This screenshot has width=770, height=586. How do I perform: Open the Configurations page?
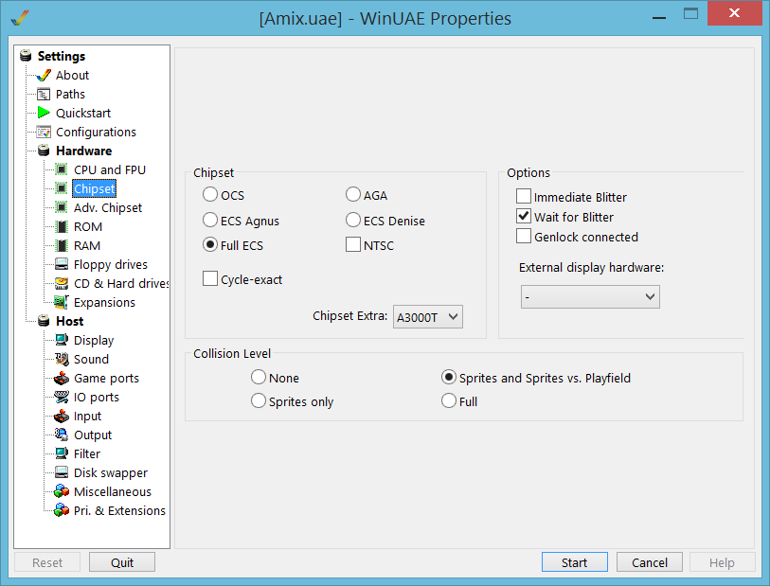coord(96,132)
